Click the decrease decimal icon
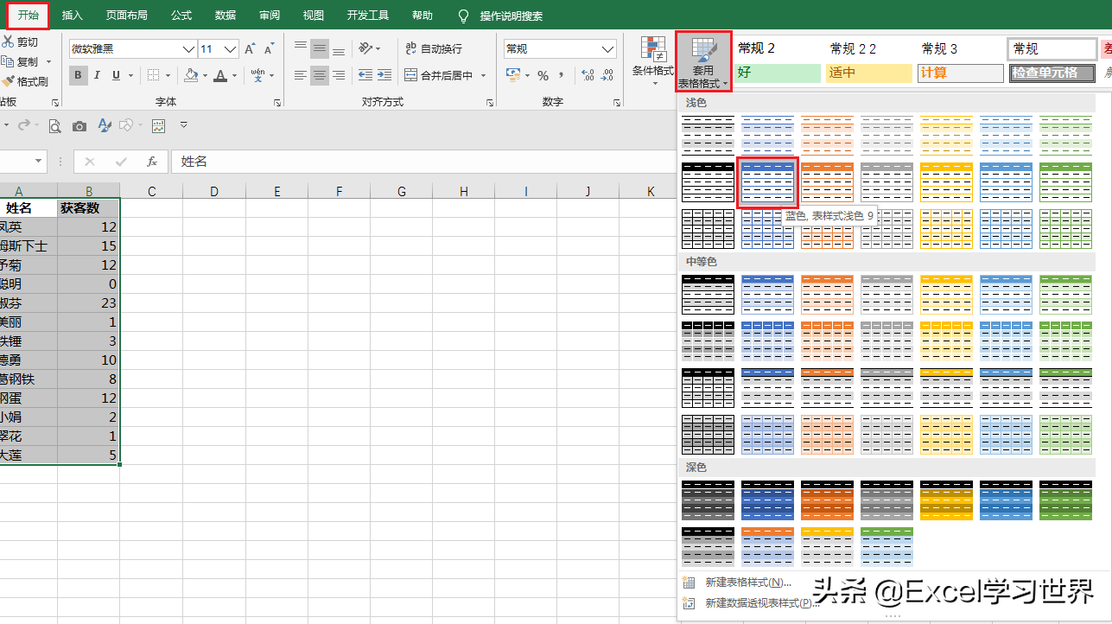The image size is (1112, 624). [607, 76]
